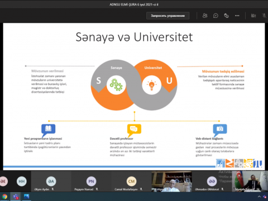Toggle the microphone mute icon
This screenshot has height=201, width=268.
[x=264, y=16]
